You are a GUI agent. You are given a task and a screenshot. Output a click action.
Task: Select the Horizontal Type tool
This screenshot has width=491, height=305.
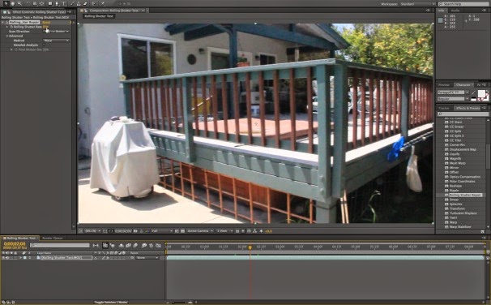64,3
